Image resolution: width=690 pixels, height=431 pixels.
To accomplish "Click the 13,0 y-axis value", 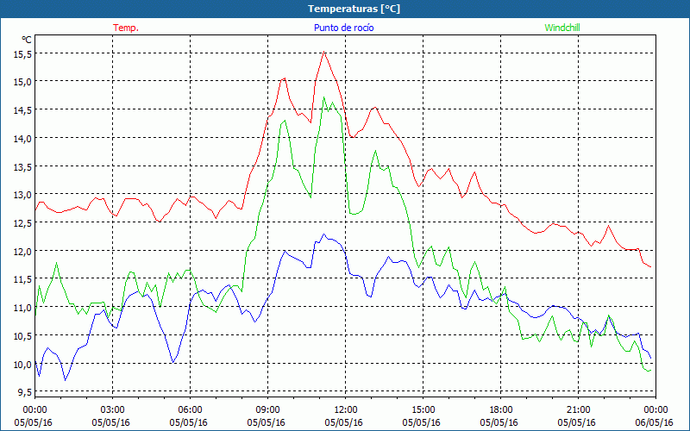I will (x=22, y=195).
